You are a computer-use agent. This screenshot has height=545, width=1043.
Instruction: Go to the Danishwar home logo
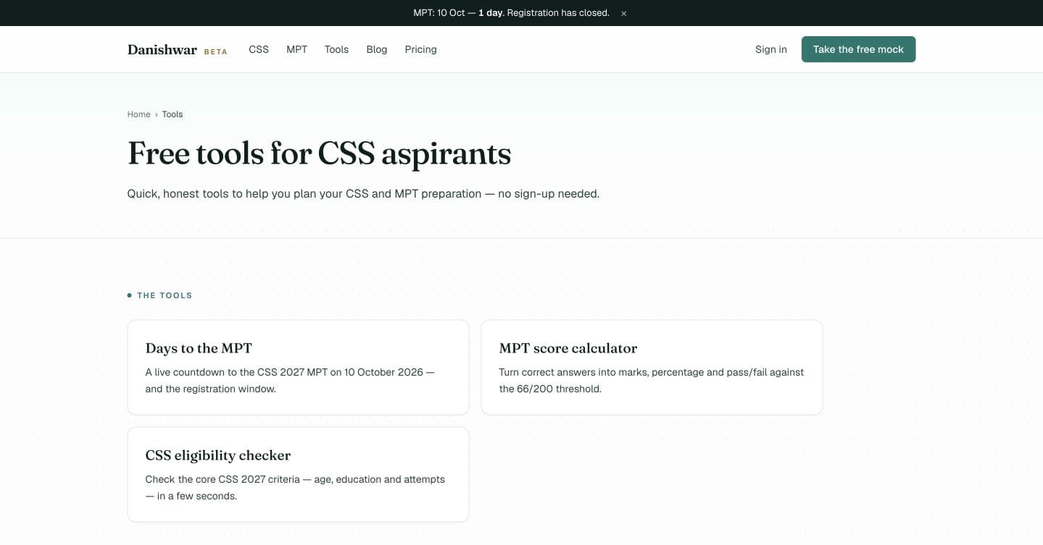(x=162, y=50)
